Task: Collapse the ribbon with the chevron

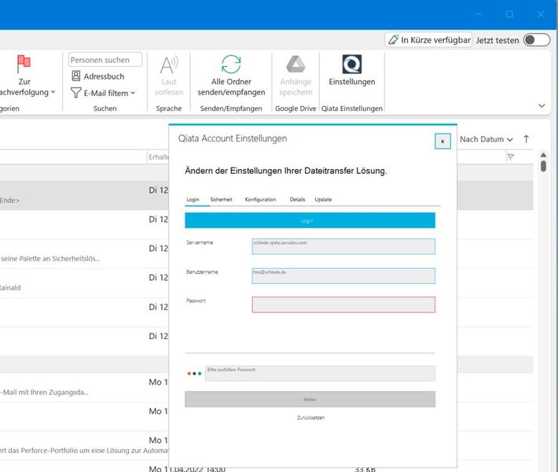Action: pos(541,105)
